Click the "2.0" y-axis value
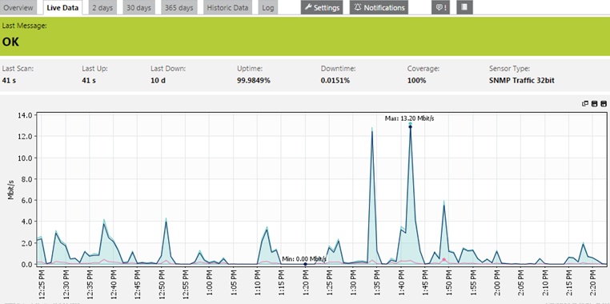 pyautogui.click(x=27, y=243)
